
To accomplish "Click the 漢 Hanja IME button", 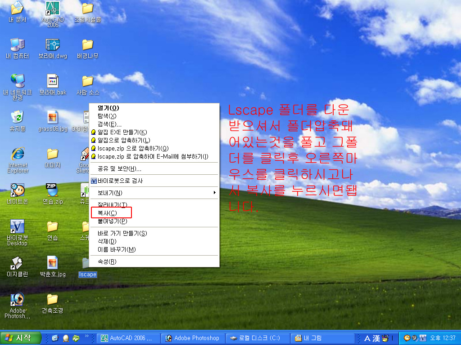I will click(x=376, y=339).
